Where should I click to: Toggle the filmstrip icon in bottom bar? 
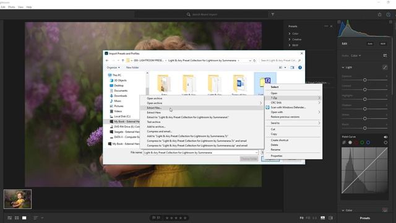323,217
